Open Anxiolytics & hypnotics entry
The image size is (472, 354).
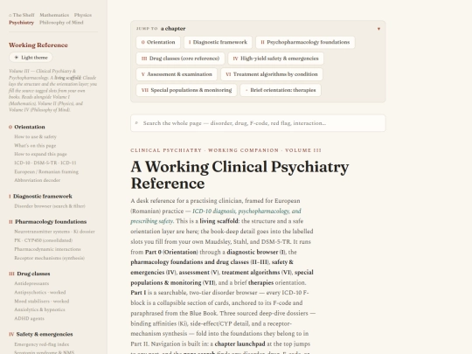[x=39, y=309]
